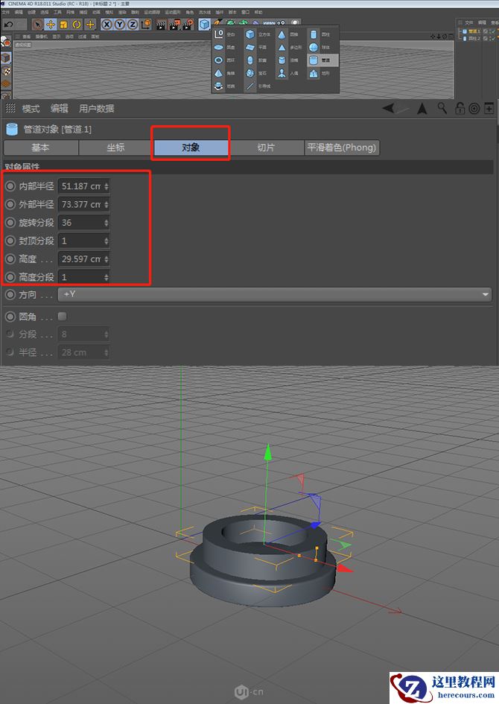Toggle the X axis lock
The height and width of the screenshot is (704, 499).
tap(107, 25)
